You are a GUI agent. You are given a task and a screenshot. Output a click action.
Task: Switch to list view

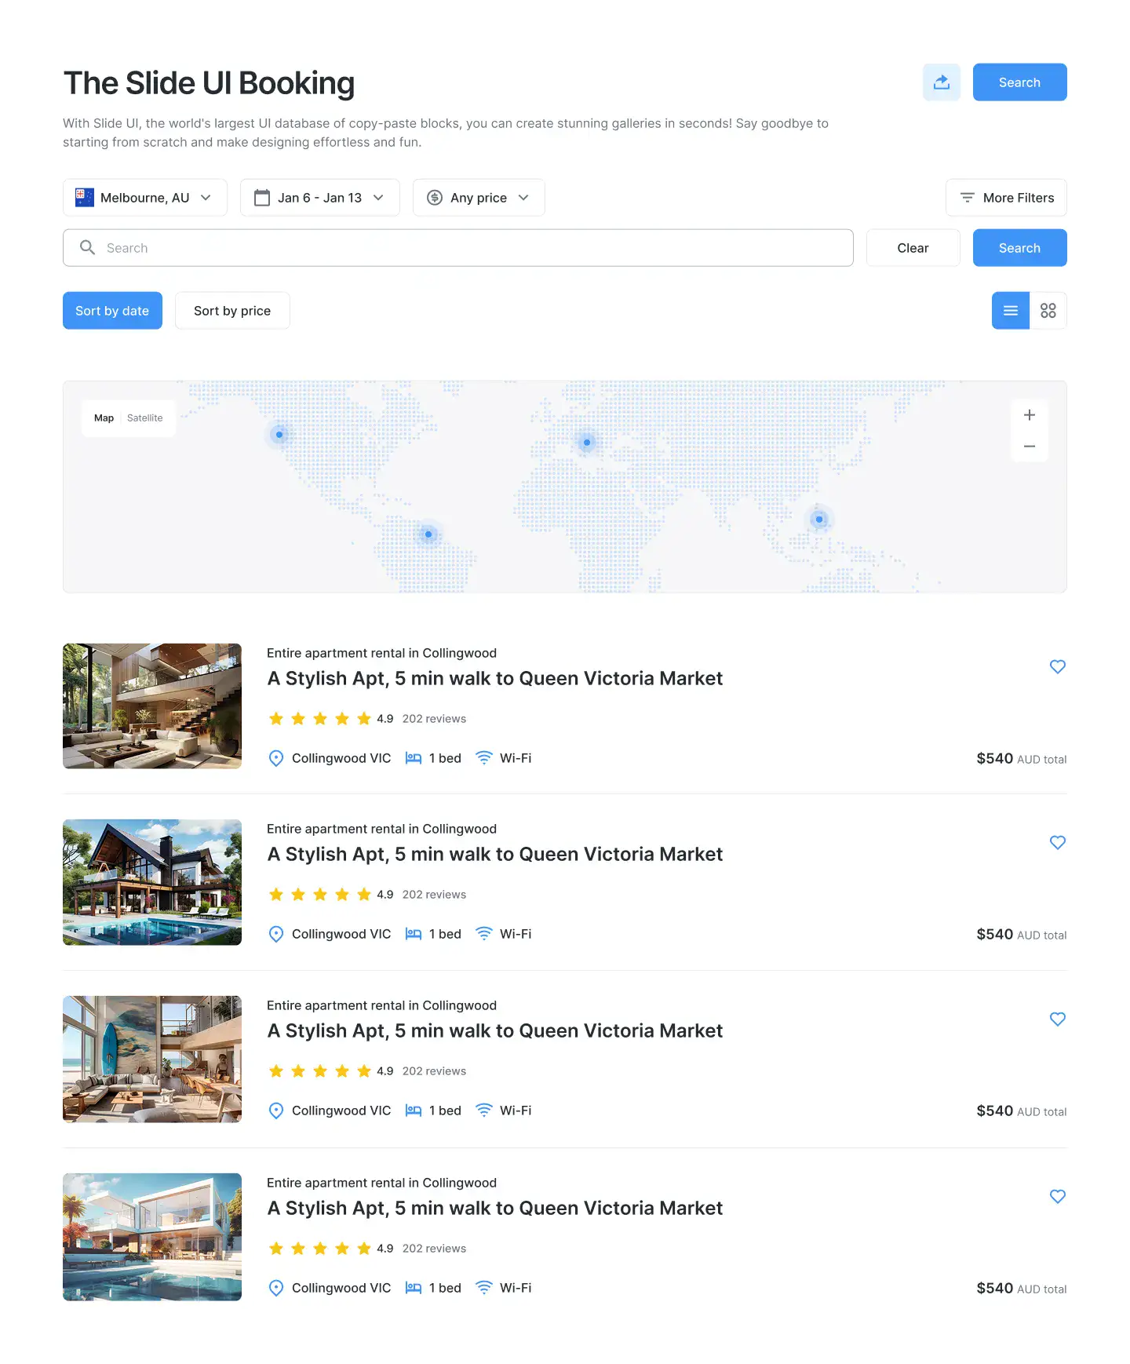click(1011, 311)
